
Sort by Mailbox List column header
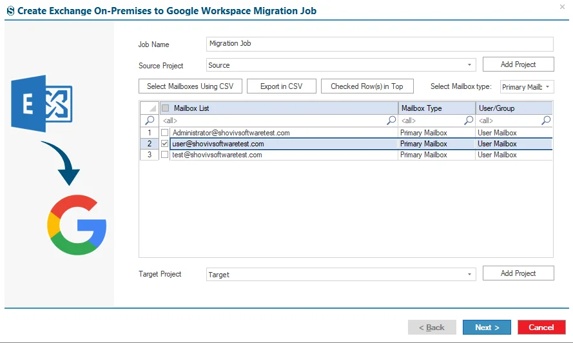click(279, 108)
